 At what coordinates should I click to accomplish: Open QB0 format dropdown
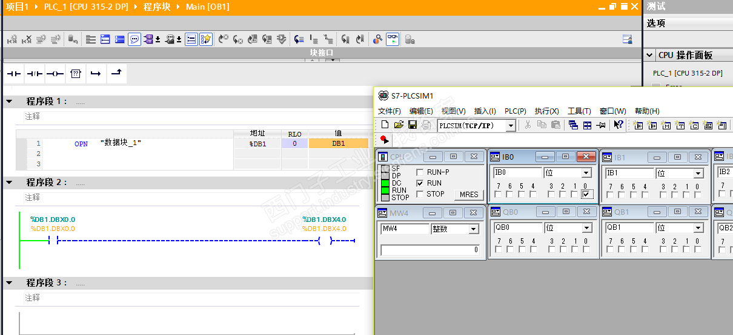tap(586, 228)
